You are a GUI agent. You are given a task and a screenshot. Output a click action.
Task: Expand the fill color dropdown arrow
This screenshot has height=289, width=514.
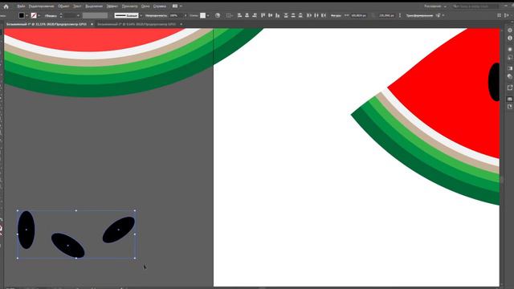click(x=27, y=15)
